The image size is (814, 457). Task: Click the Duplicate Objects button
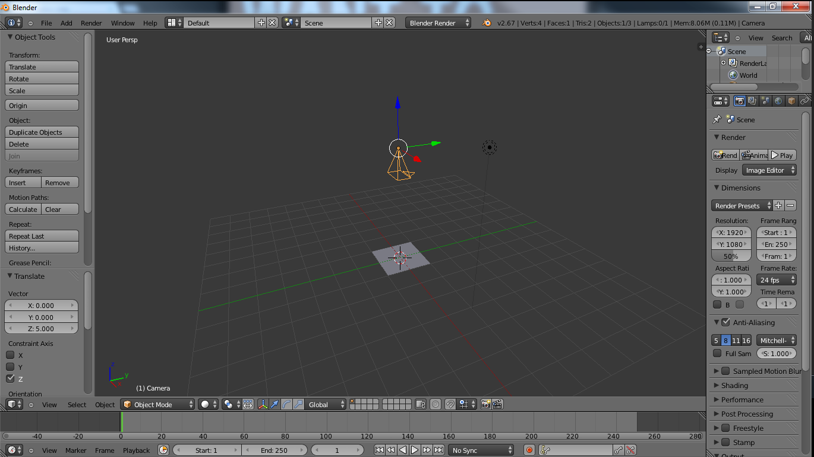click(42, 132)
